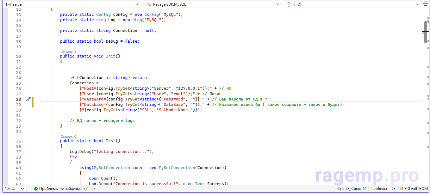
Task: Click the green no-problems checkmark icon
Action: (x=36, y=189)
